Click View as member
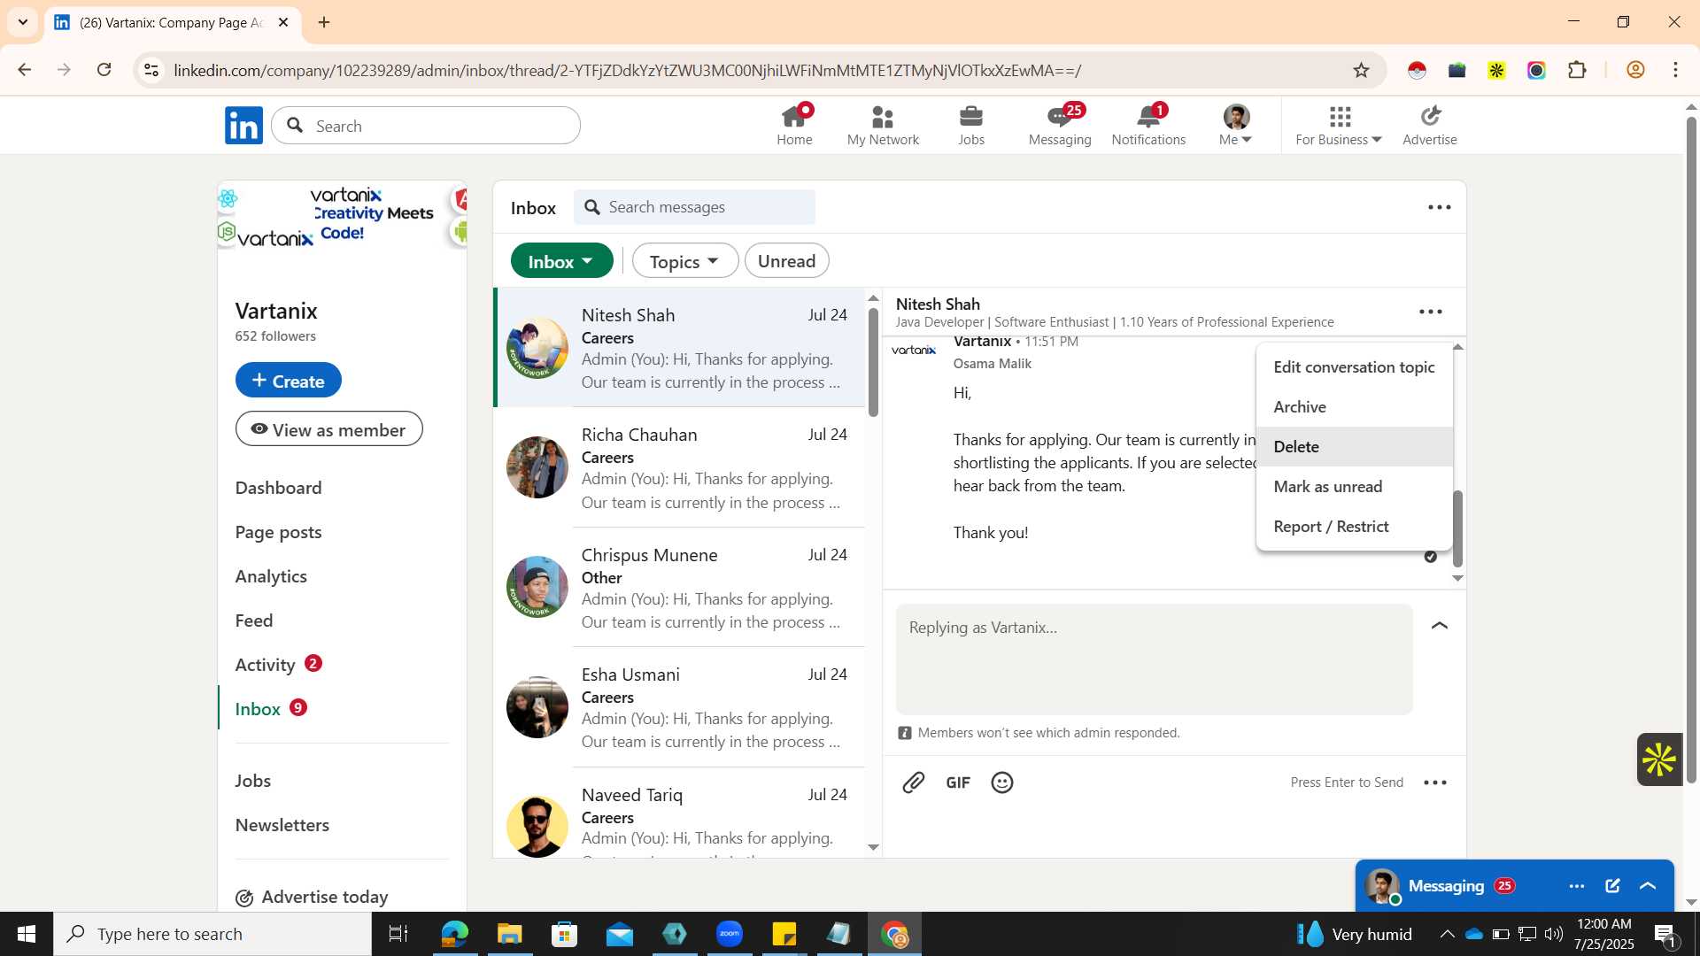The height and width of the screenshot is (956, 1700). [328, 429]
